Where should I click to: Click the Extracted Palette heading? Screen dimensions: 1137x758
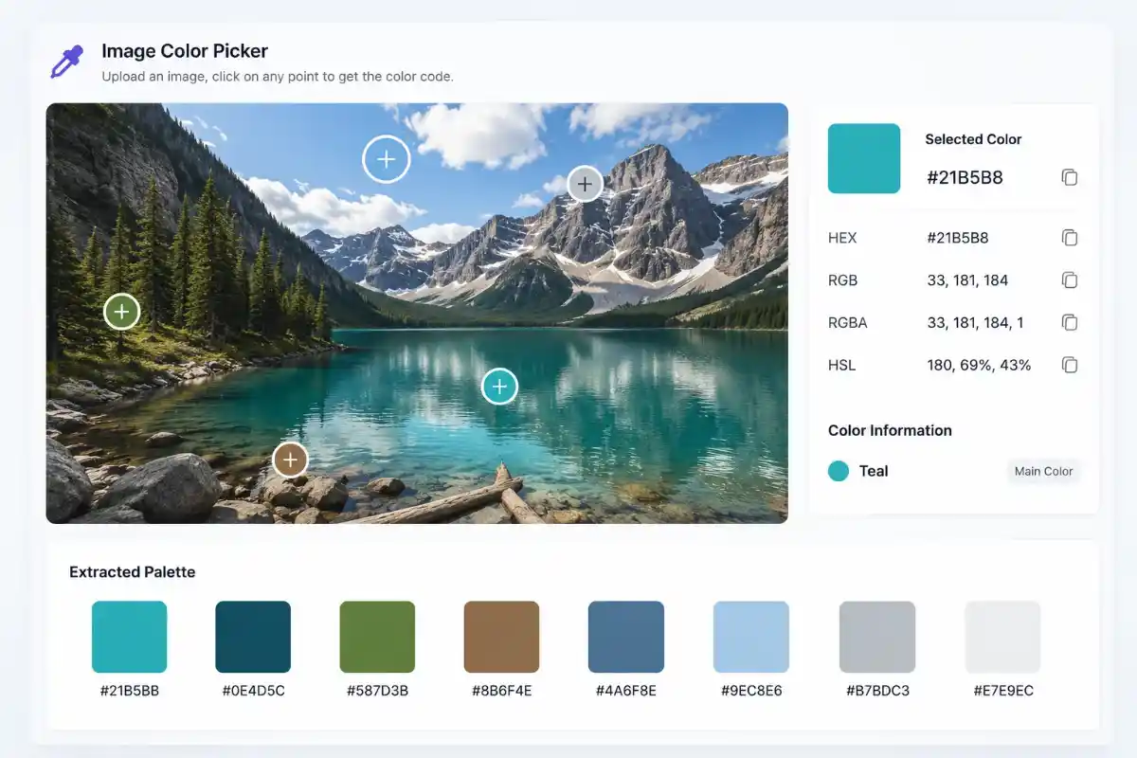pyautogui.click(x=133, y=572)
